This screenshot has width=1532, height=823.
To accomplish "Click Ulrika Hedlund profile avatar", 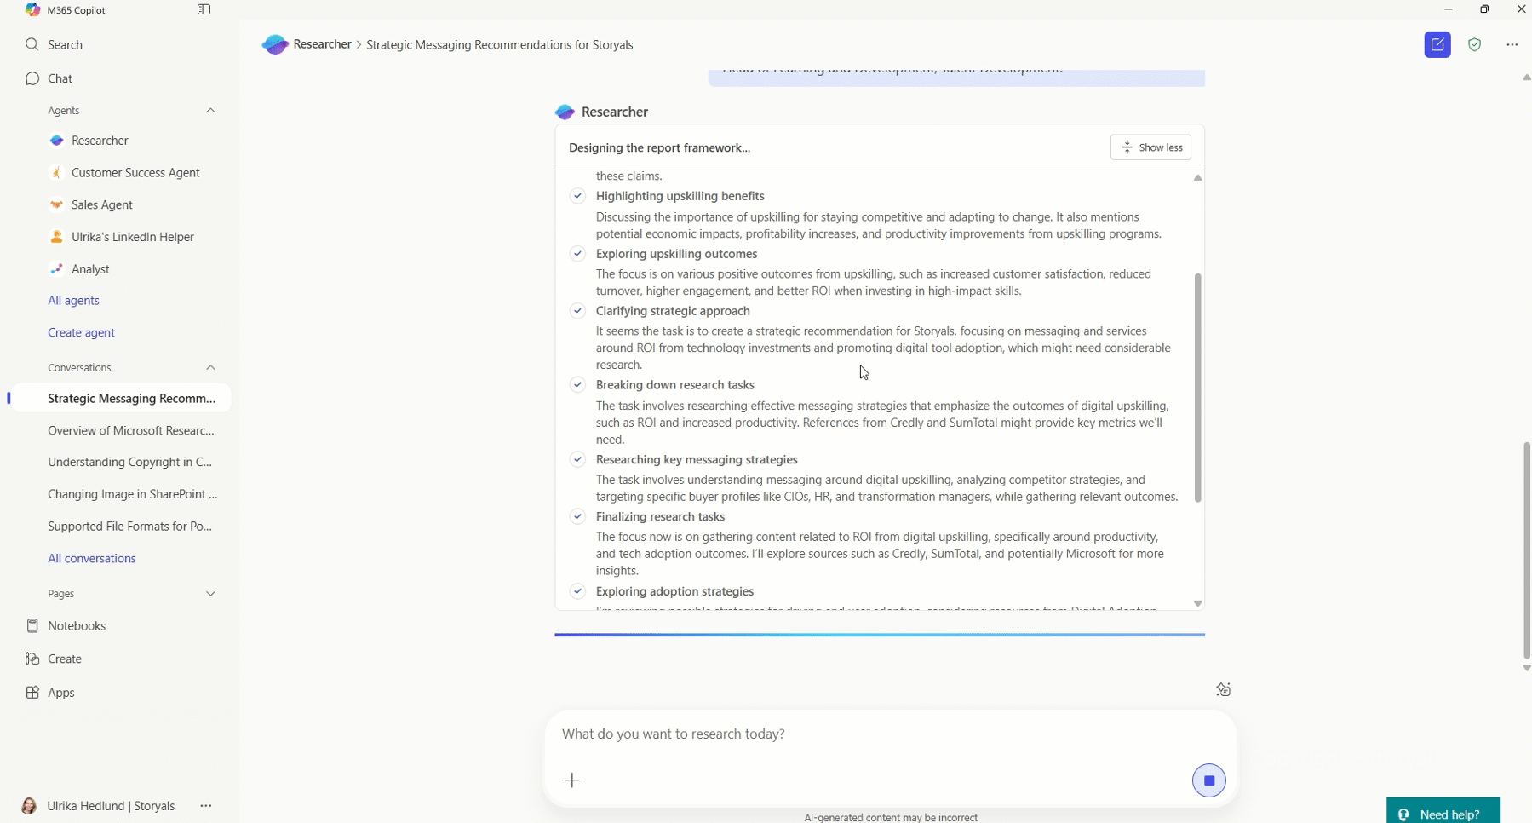I will 28,806.
